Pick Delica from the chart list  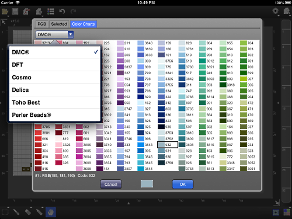[x=55, y=90]
